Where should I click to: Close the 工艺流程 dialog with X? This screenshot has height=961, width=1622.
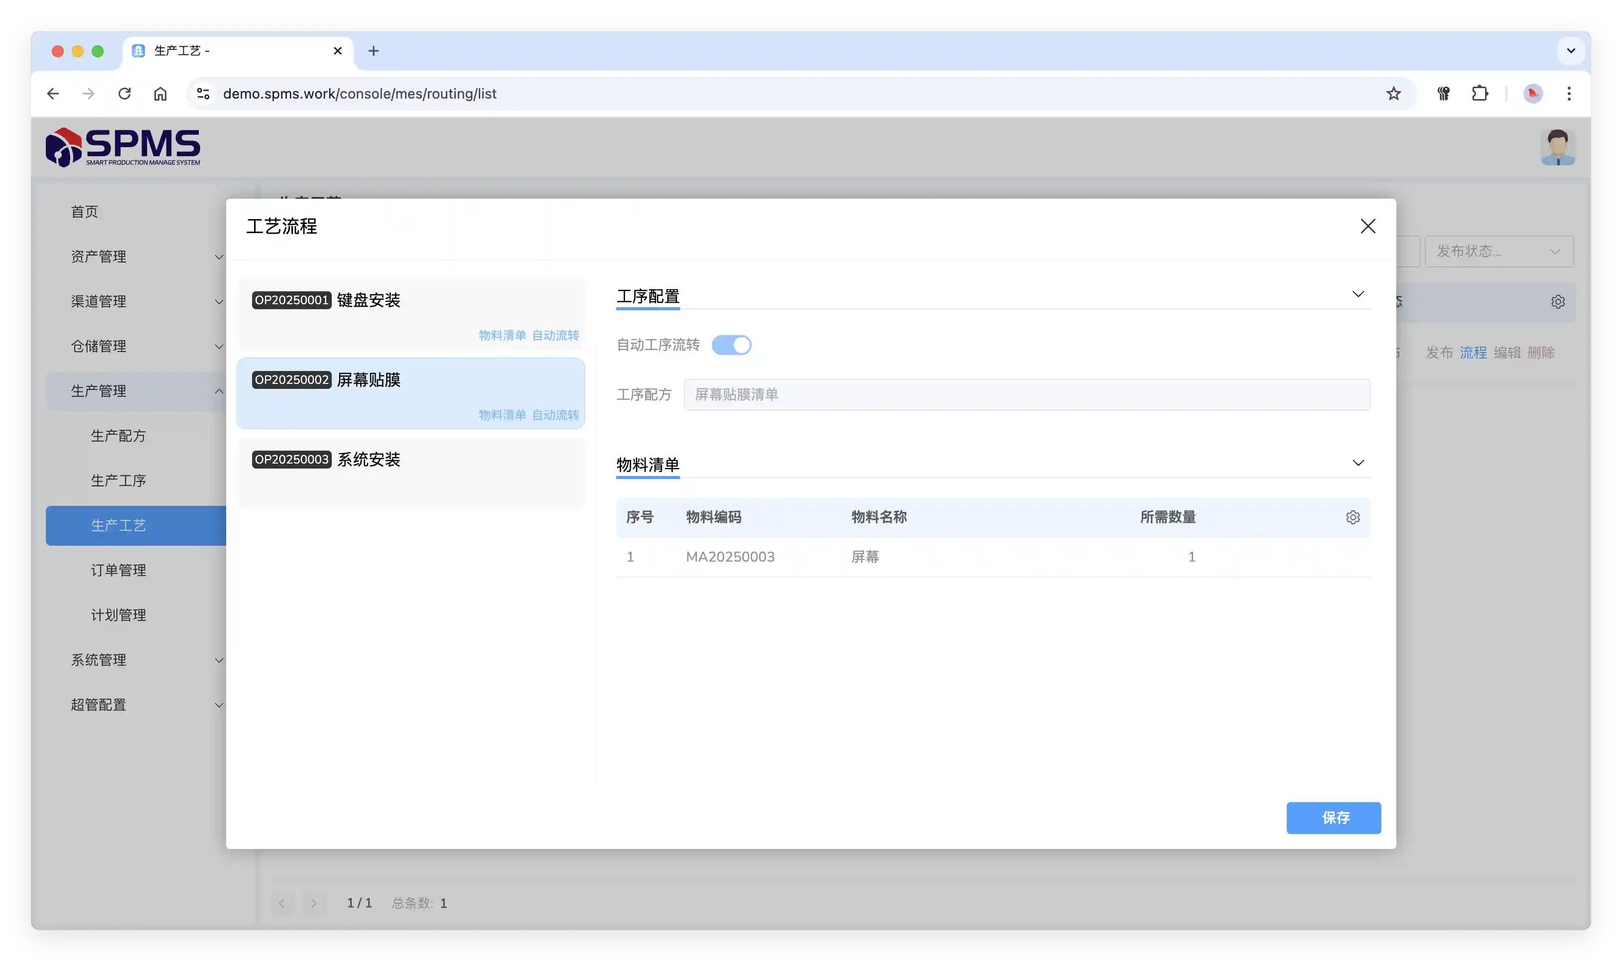1367,226
